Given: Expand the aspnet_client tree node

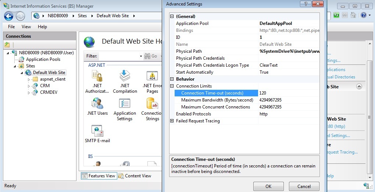Looking at the screenshot, I should (29, 79).
